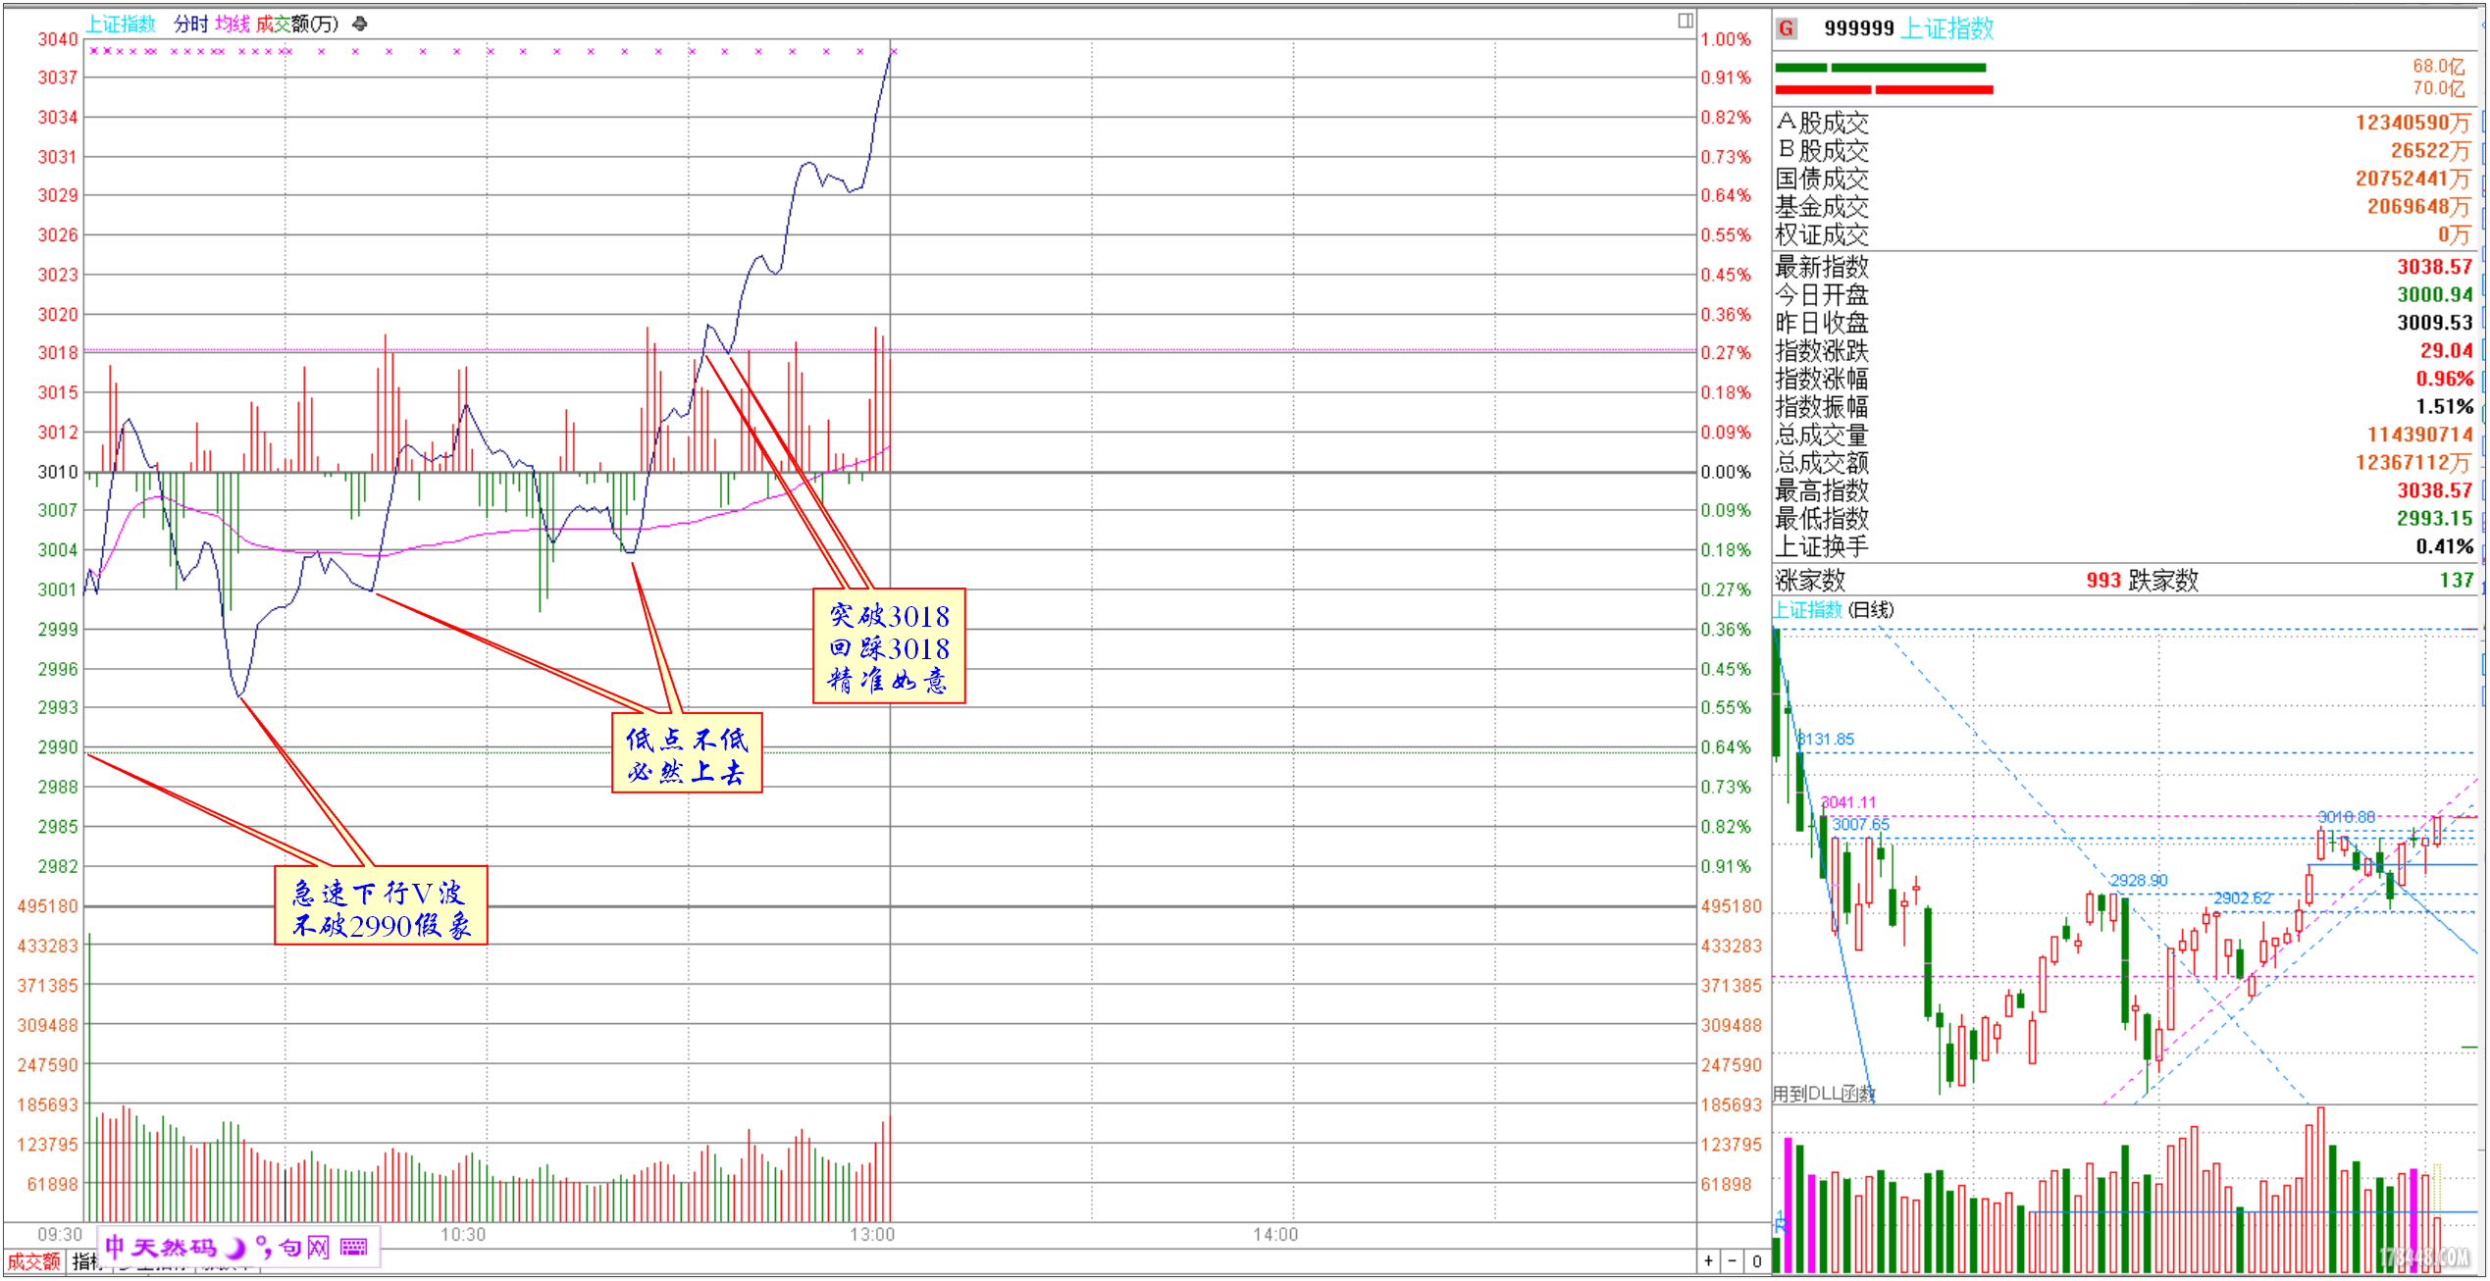The image size is (2490, 1281).
Task: Click the 急速下行V波 annotation box
Action: point(381,905)
